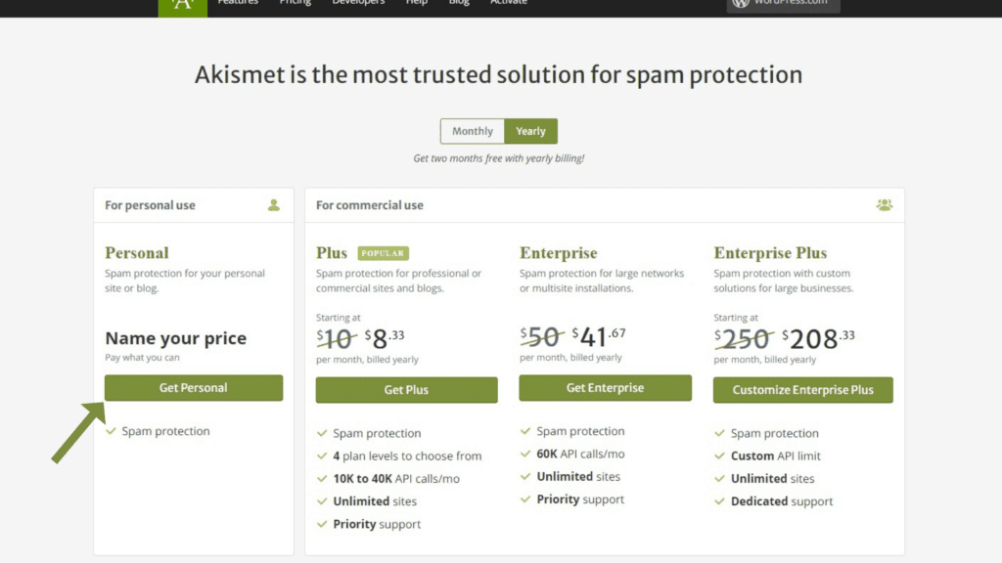Open the Pricing page in navbar
This screenshot has height=563, width=1002.
[296, 3]
